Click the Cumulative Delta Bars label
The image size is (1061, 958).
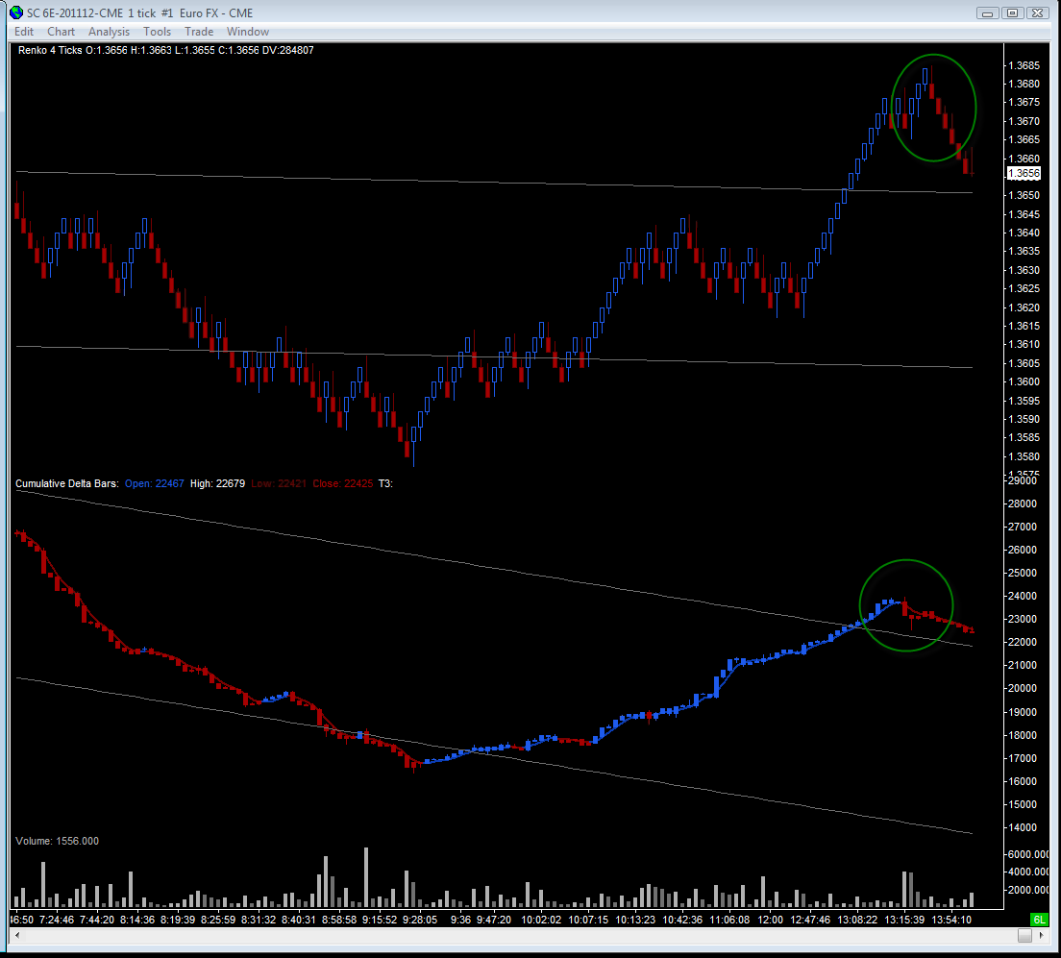click(67, 483)
